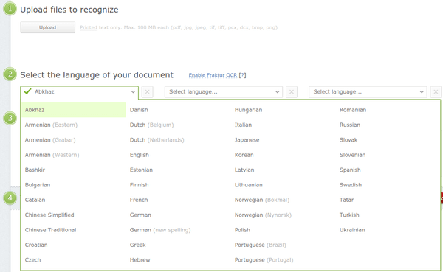Select Portuguese (Brazil) option
Viewport: 443px width, 272px height.
pos(260,245)
